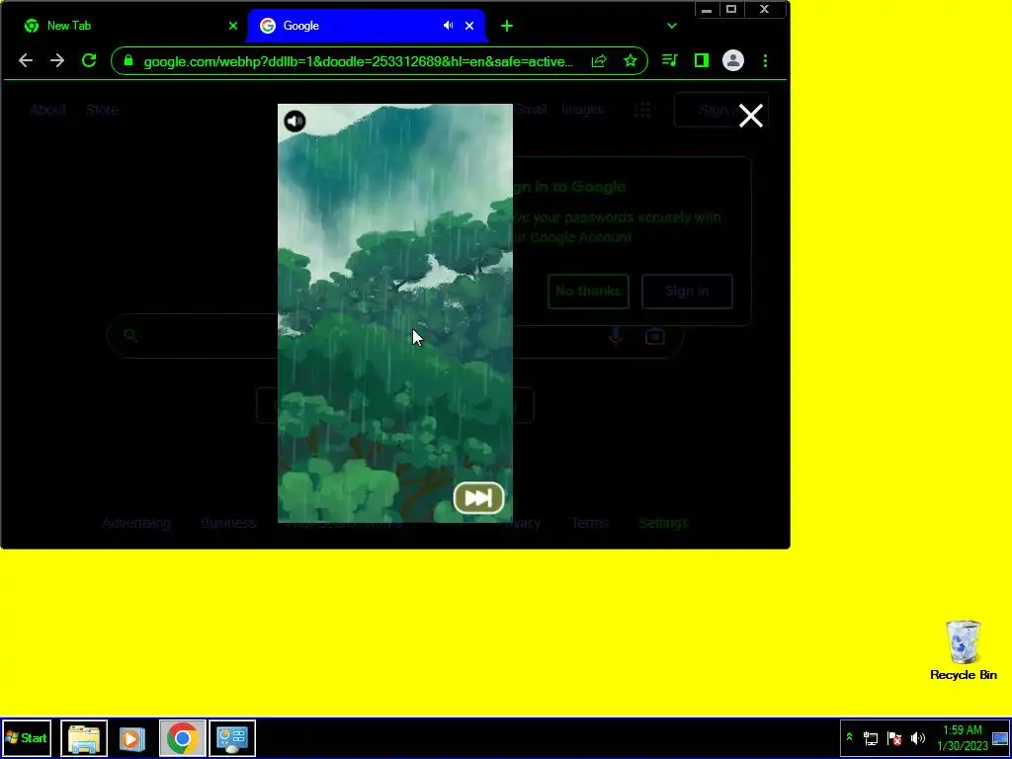Close the New Tab tab
Screen dimensions: 1012x759
233,26
